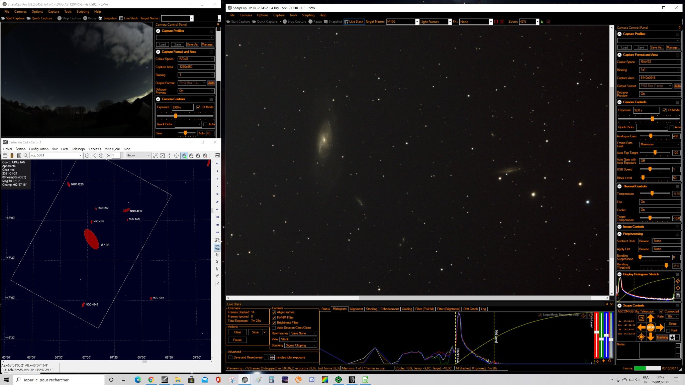
Task: Collapse the Thermal Controls section
Action: (x=619, y=186)
